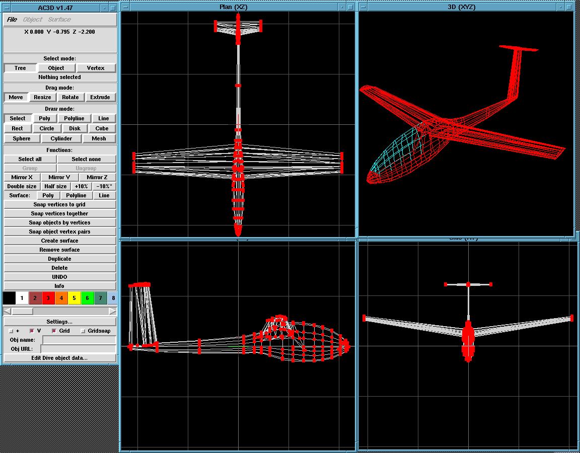Screen dimensions: 580x453
Task: Toggle the Grid checkbox off
Action: pos(54,331)
